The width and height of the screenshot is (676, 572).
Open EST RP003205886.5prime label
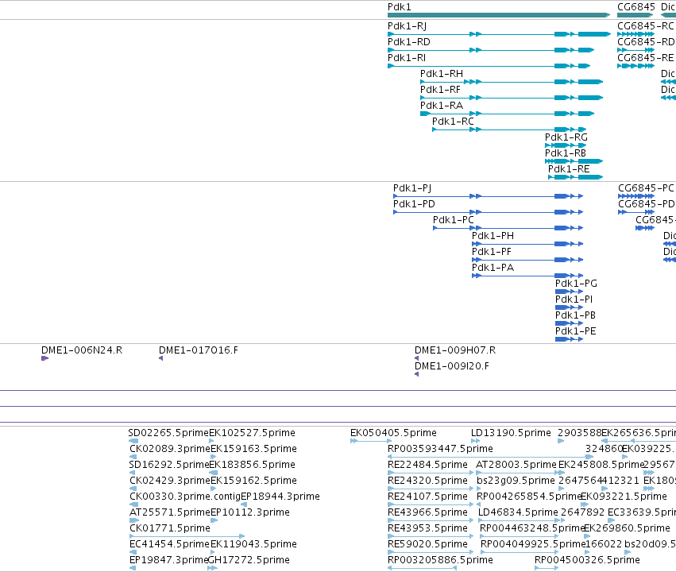440,560
